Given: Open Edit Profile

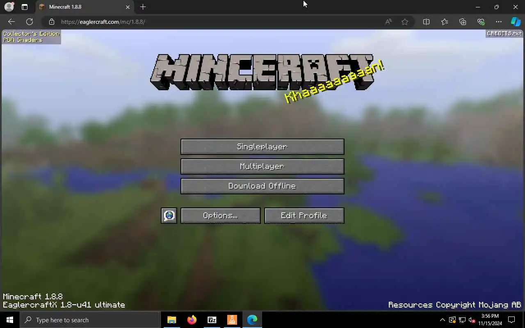Looking at the screenshot, I should click(x=304, y=216).
